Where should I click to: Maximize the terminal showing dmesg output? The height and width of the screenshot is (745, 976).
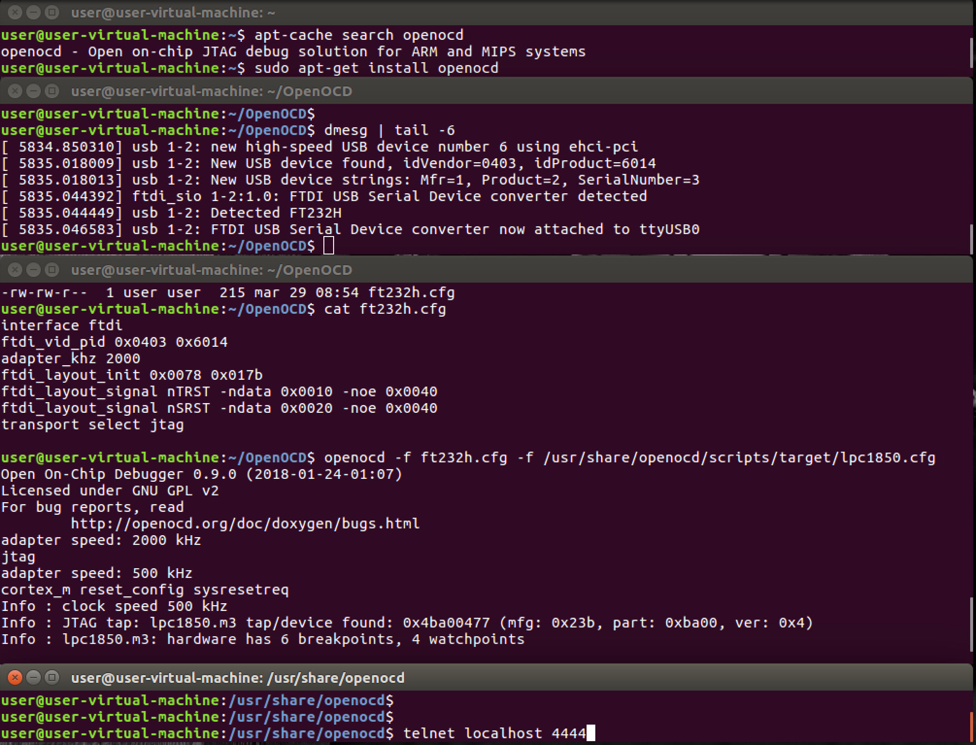point(52,91)
